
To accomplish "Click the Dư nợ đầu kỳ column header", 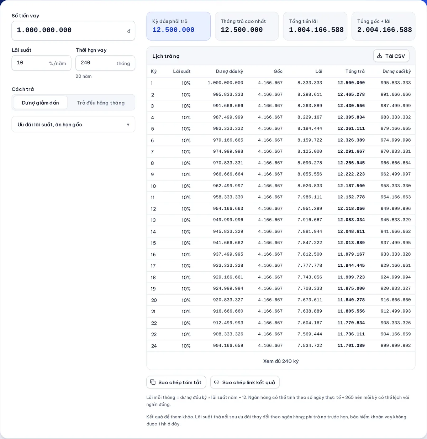I will [x=230, y=71].
